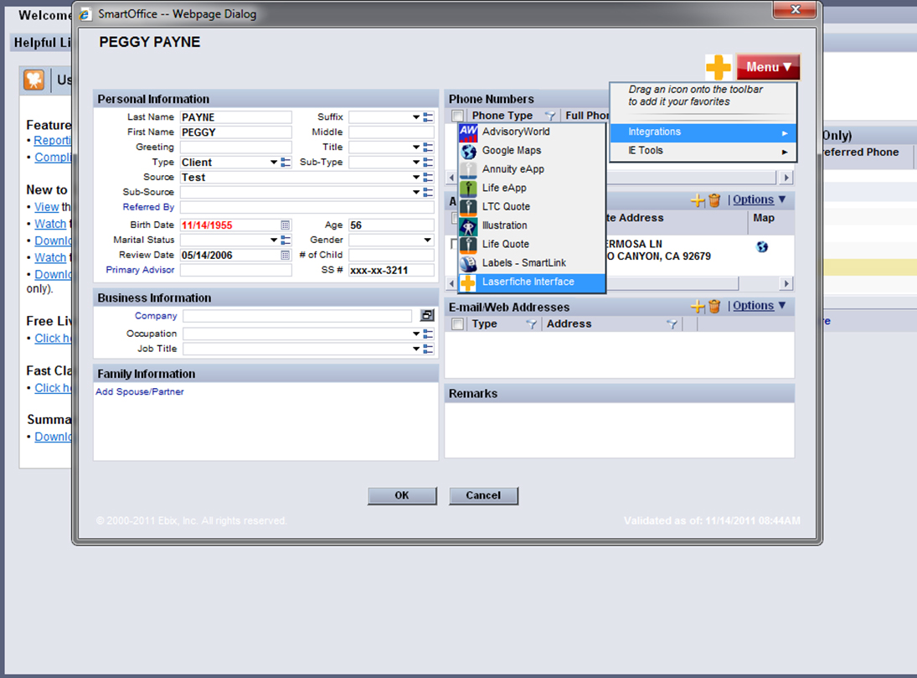The width and height of the screenshot is (917, 678).
Task: Filter the E-mail Type column
Action: (x=531, y=324)
